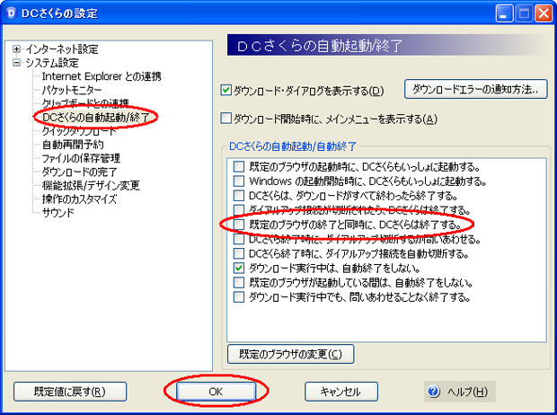Open ダウンロードの完了 settings page

80,172
